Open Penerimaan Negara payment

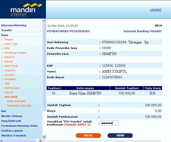click(x=15, y=53)
